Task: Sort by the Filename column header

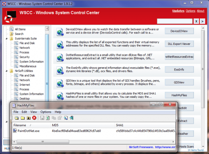Action: [x=31, y=125]
